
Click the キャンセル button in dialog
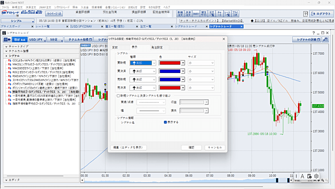click(x=215, y=148)
